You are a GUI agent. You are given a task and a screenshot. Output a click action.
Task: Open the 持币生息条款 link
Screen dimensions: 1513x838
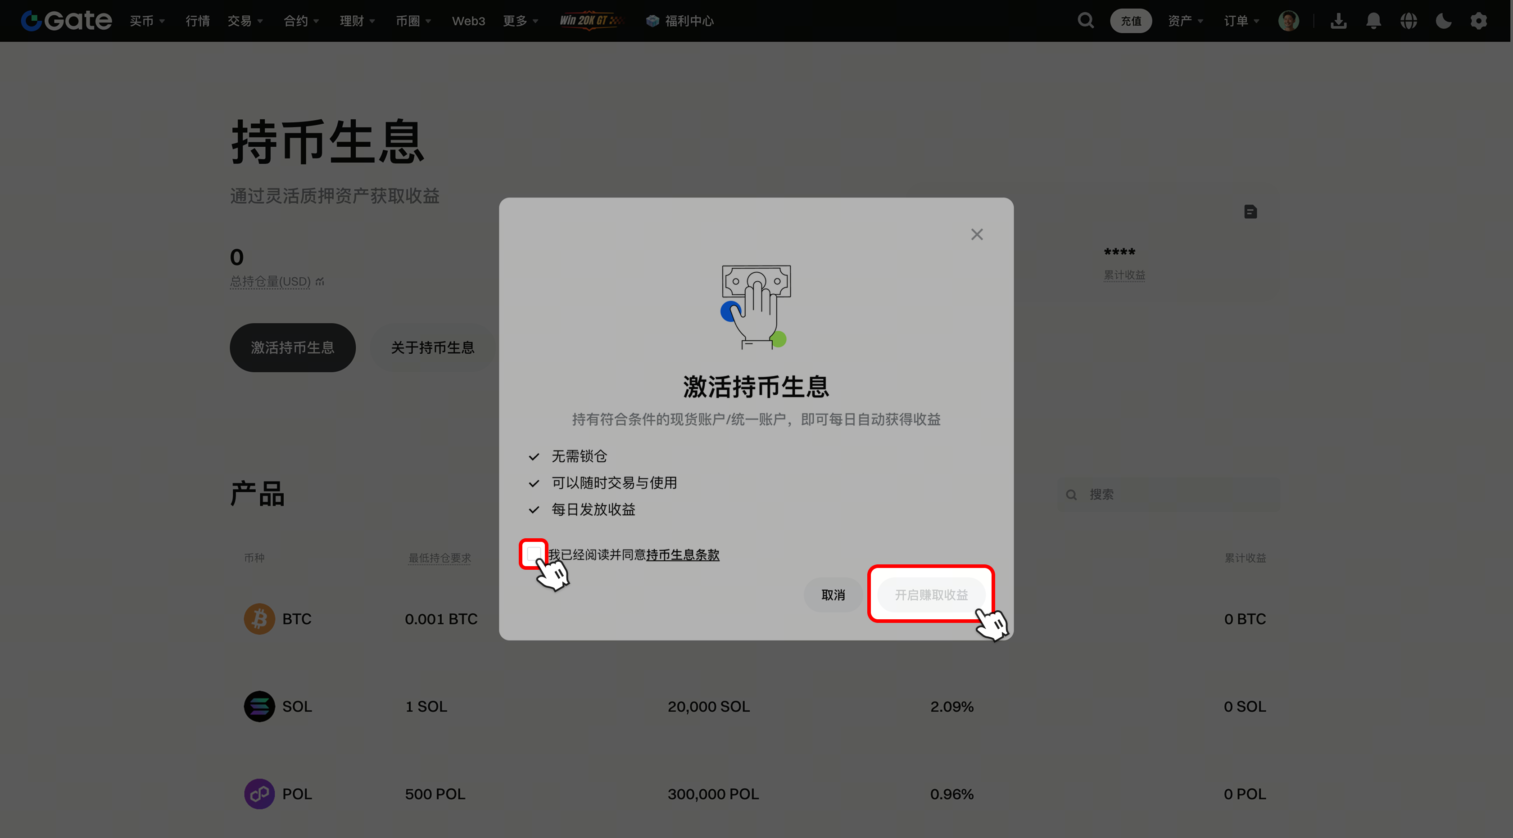683,554
